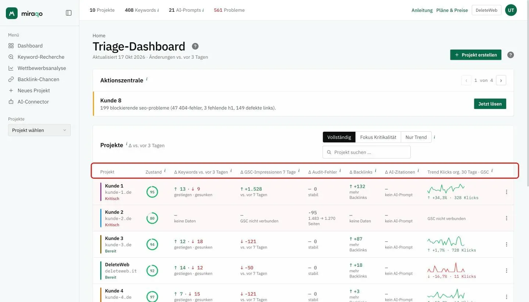The height and width of the screenshot is (302, 529).
Task: Click the 561 Probleme counter
Action: (x=229, y=10)
